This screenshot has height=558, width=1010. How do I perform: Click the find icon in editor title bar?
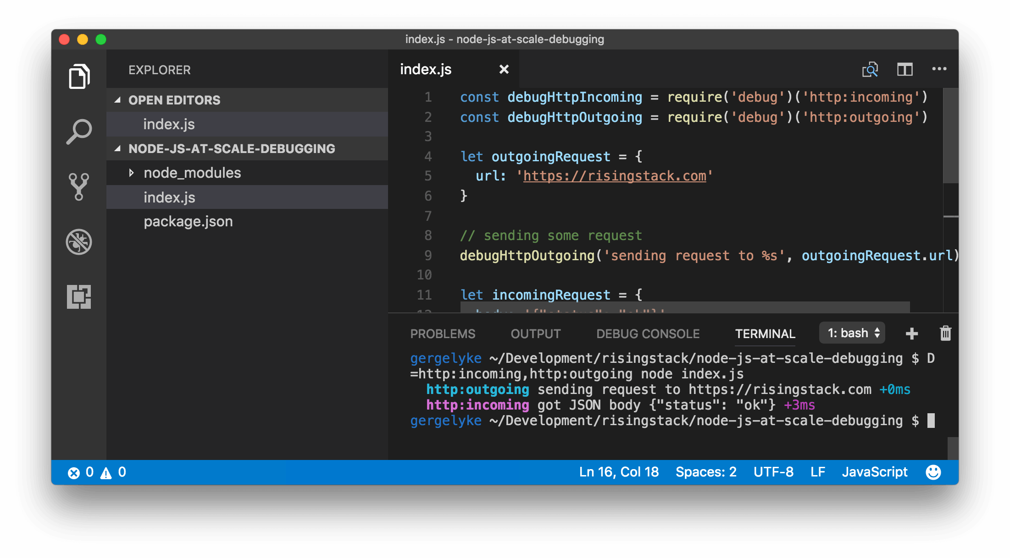[871, 69]
